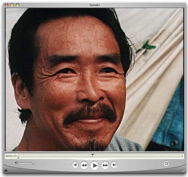The height and width of the screenshot is (177, 188).
Task: Click the video frame image
Action: pos(95,79)
